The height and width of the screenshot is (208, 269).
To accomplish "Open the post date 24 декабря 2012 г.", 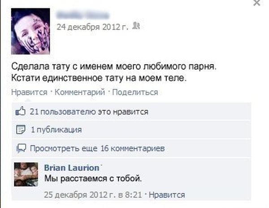I will 92,27.
